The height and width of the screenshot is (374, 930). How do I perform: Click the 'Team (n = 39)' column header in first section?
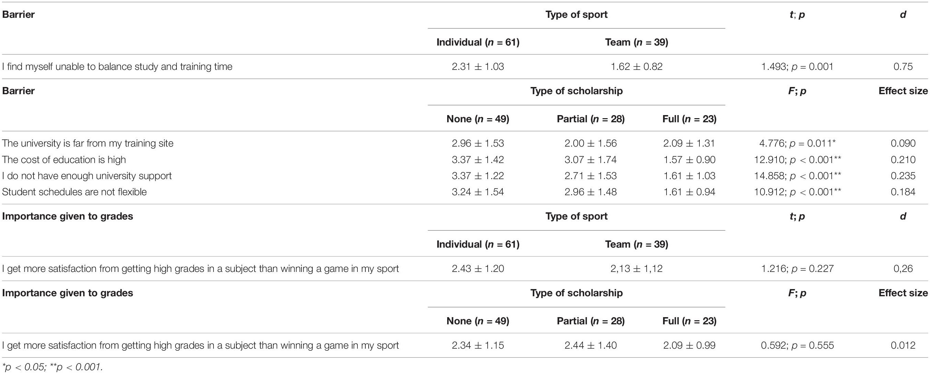click(x=636, y=42)
